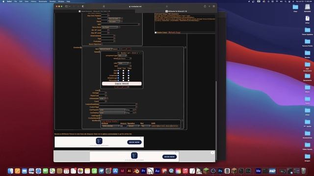Screen dimensions: 314x176
Task: Open the Edit menu
Action: pyautogui.click(x=21, y=1)
